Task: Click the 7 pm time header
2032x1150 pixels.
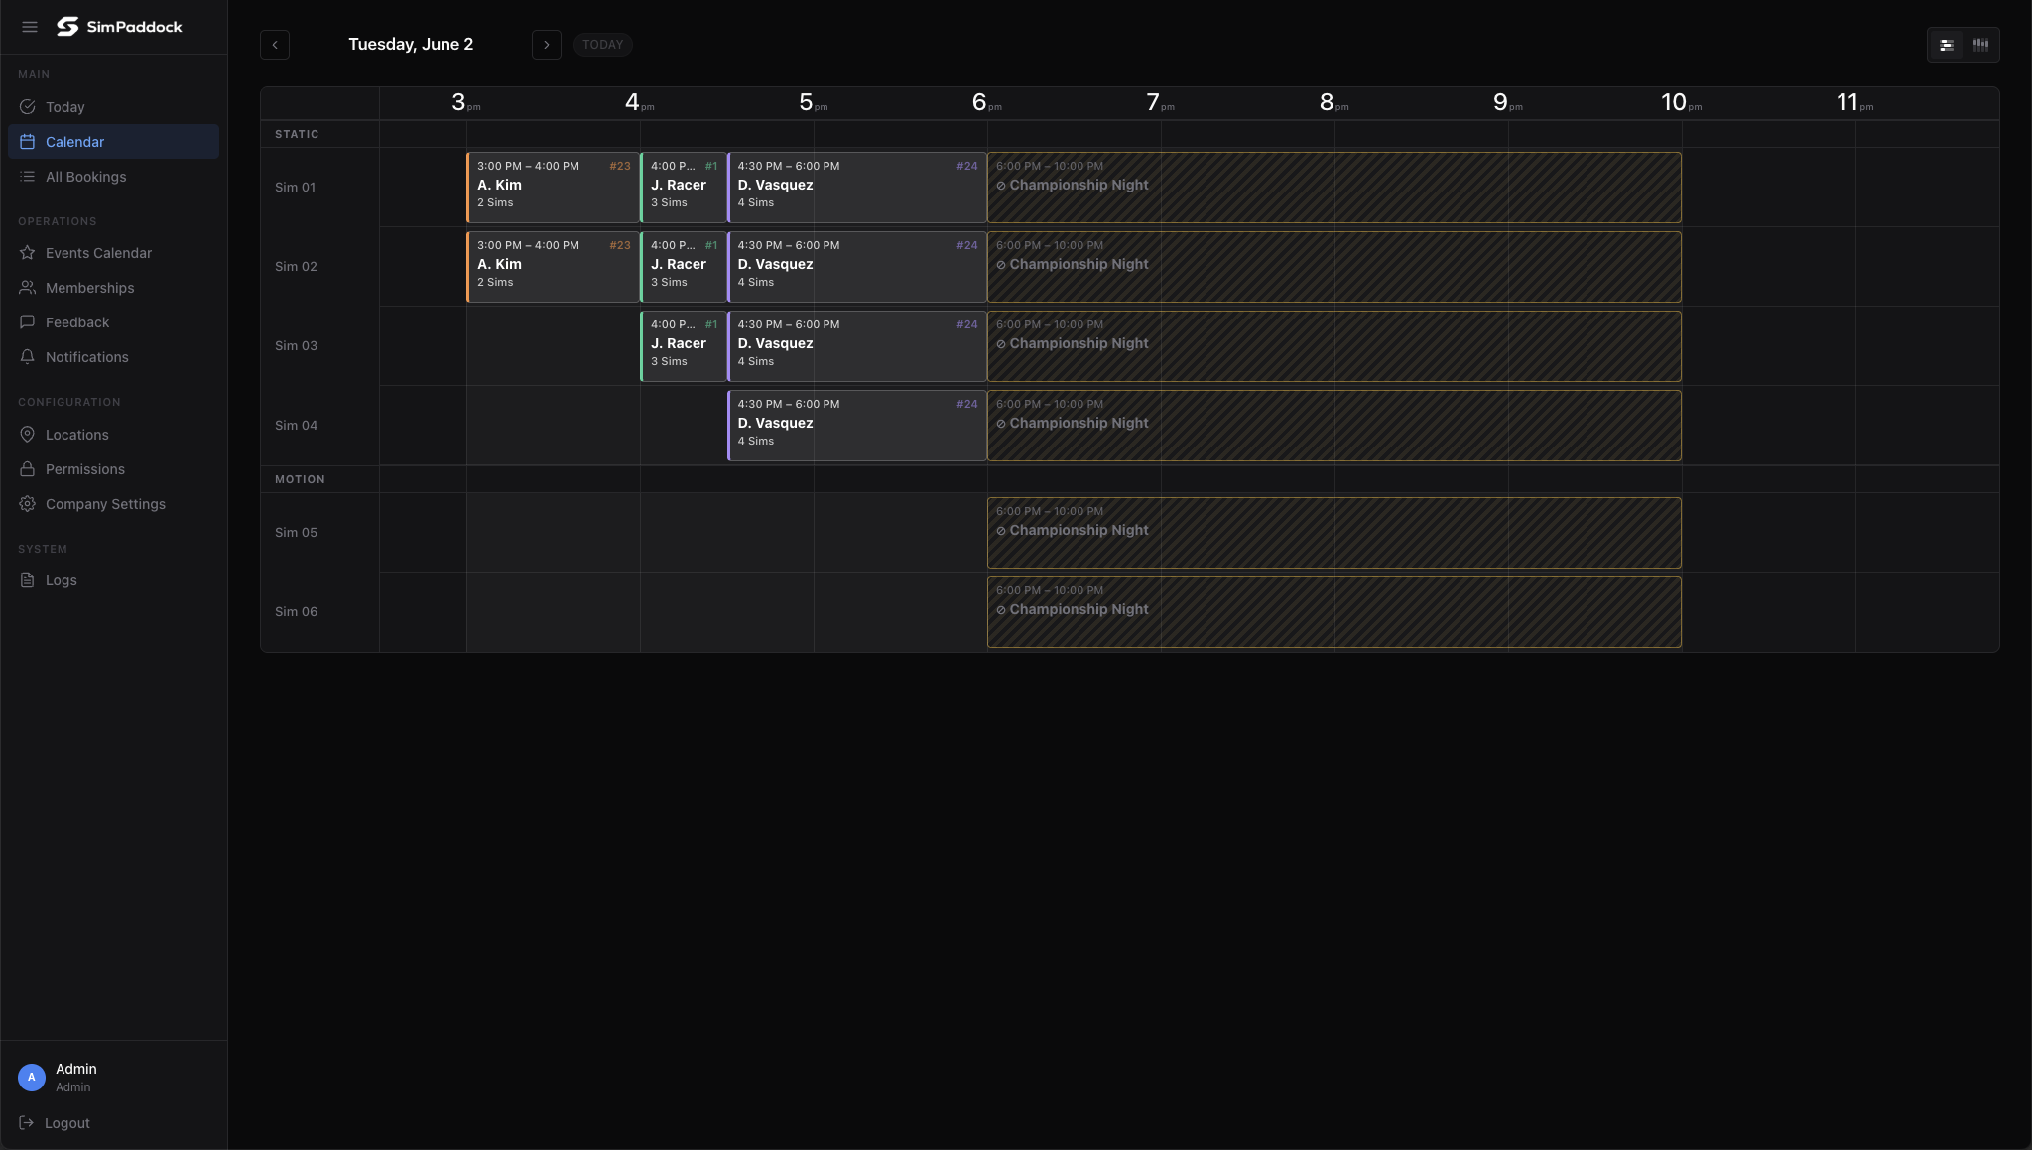Action: point(1160,102)
